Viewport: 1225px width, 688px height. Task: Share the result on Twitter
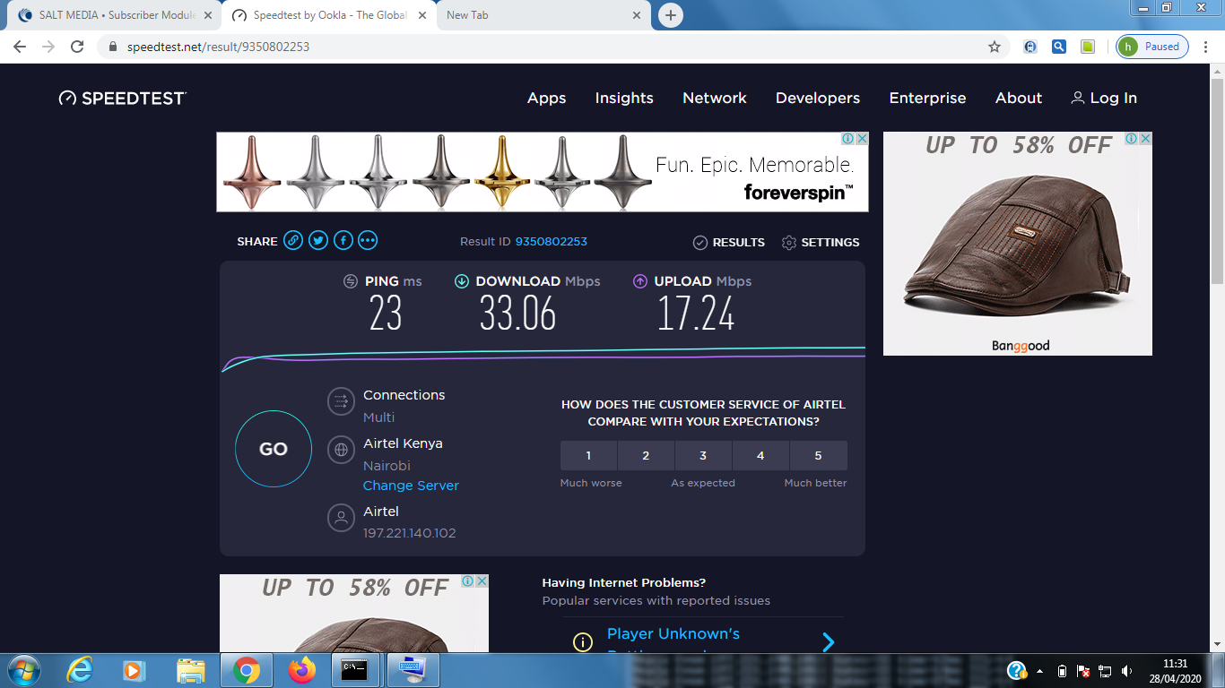coord(318,241)
